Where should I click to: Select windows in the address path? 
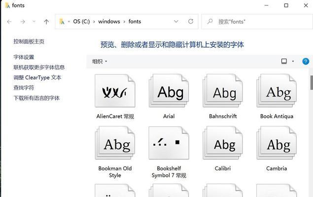(x=109, y=21)
